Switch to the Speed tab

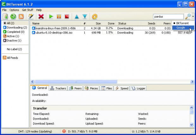click(122, 88)
